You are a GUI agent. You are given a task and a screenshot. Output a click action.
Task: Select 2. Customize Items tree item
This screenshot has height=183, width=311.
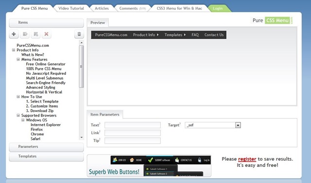tap(42, 106)
